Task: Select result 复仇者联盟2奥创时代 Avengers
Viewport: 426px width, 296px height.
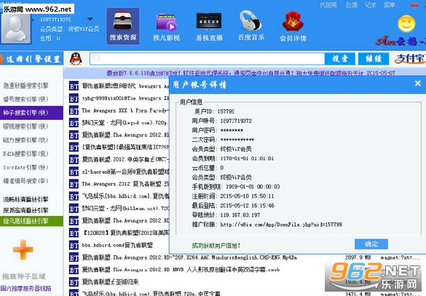Action: 125,86
